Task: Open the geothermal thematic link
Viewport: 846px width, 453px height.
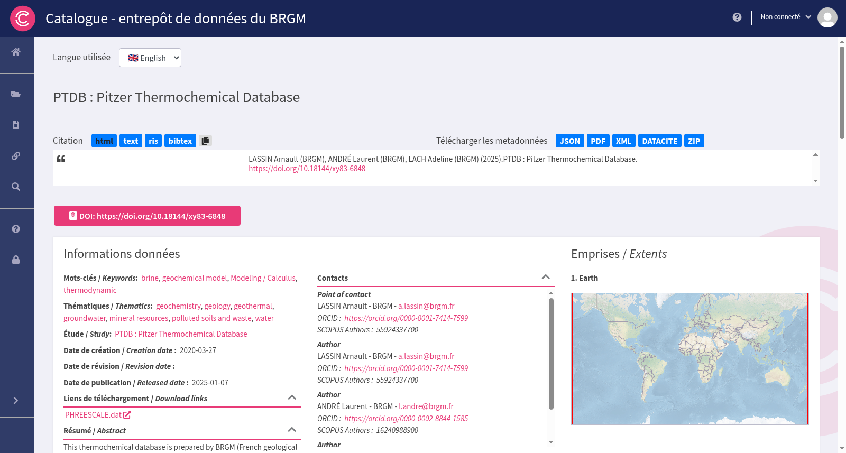Action: tap(253, 306)
